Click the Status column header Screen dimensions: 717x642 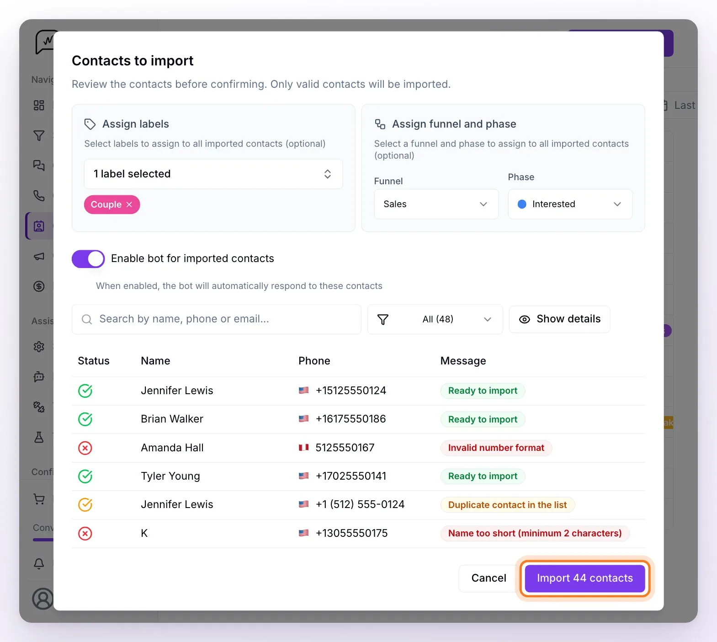(93, 361)
